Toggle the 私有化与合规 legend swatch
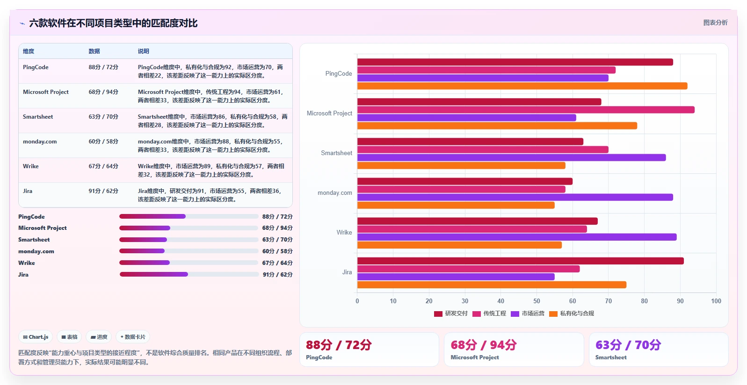 point(553,314)
